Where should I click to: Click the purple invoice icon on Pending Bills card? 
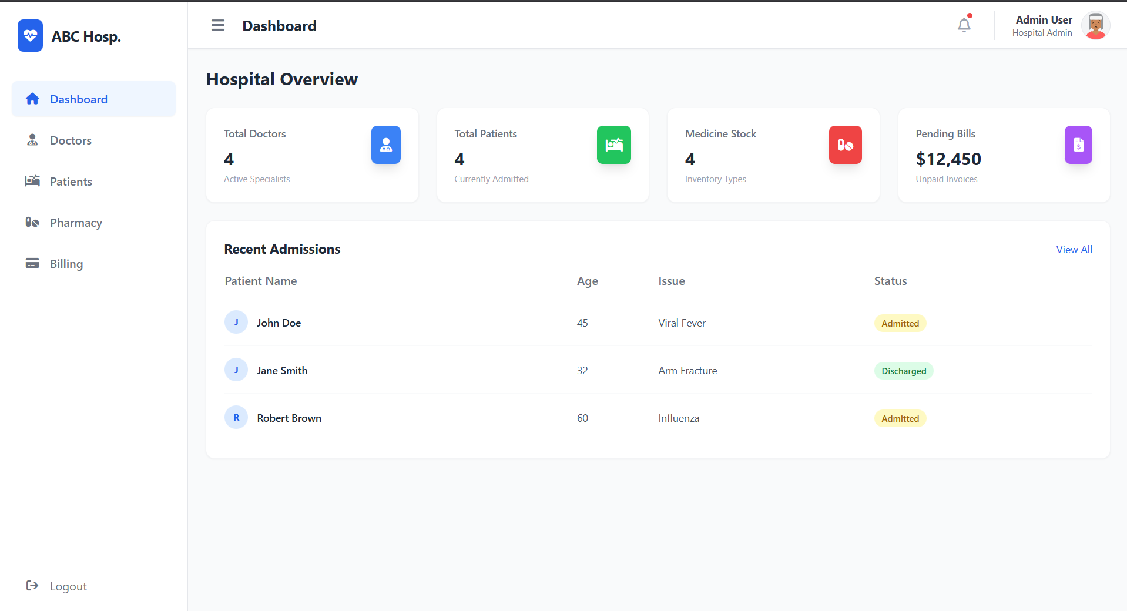coord(1078,145)
